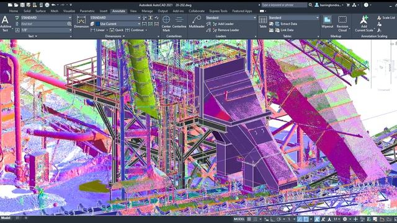397x223 pixels.
Task: Toggle ortho mode in status bar
Action: pos(272,219)
